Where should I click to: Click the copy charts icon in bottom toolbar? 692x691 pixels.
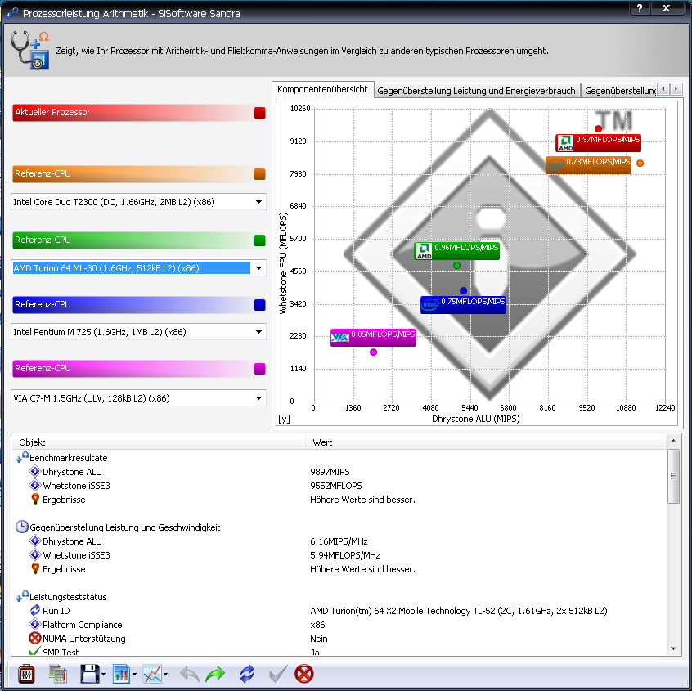pos(57,674)
